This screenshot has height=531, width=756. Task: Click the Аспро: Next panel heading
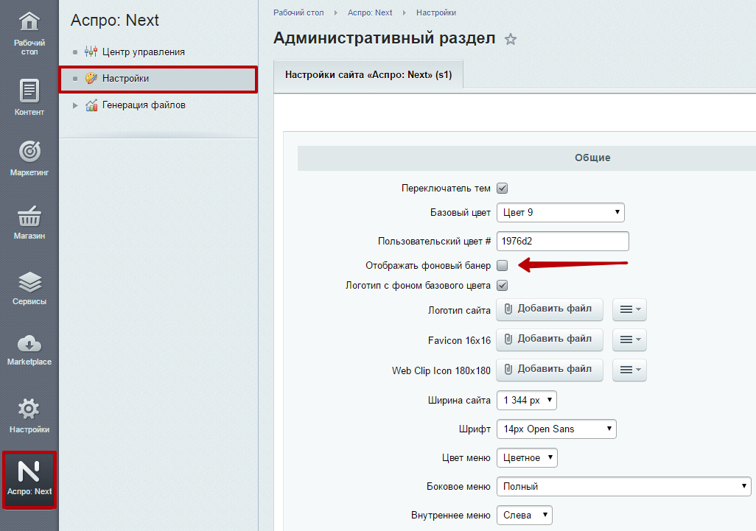pos(115,20)
